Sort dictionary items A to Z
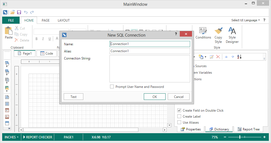This screenshot has width=271, height=143. 239,56
